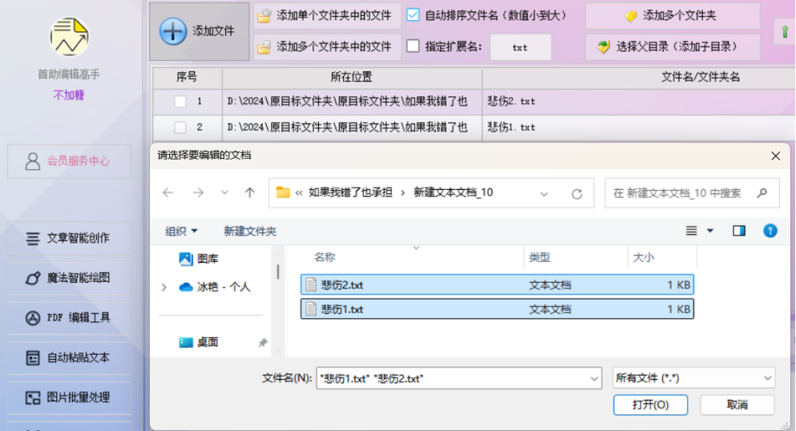Click the 打开(O) button
The image size is (796, 431).
[650, 405]
